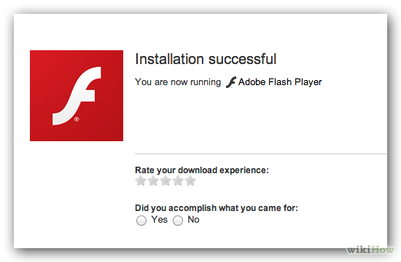Click the 'Did you accomplish what you came for' label
401x262 pixels.
click(217, 208)
